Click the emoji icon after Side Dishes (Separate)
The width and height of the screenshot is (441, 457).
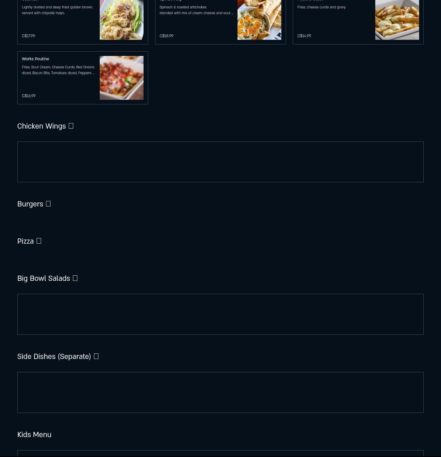click(96, 356)
